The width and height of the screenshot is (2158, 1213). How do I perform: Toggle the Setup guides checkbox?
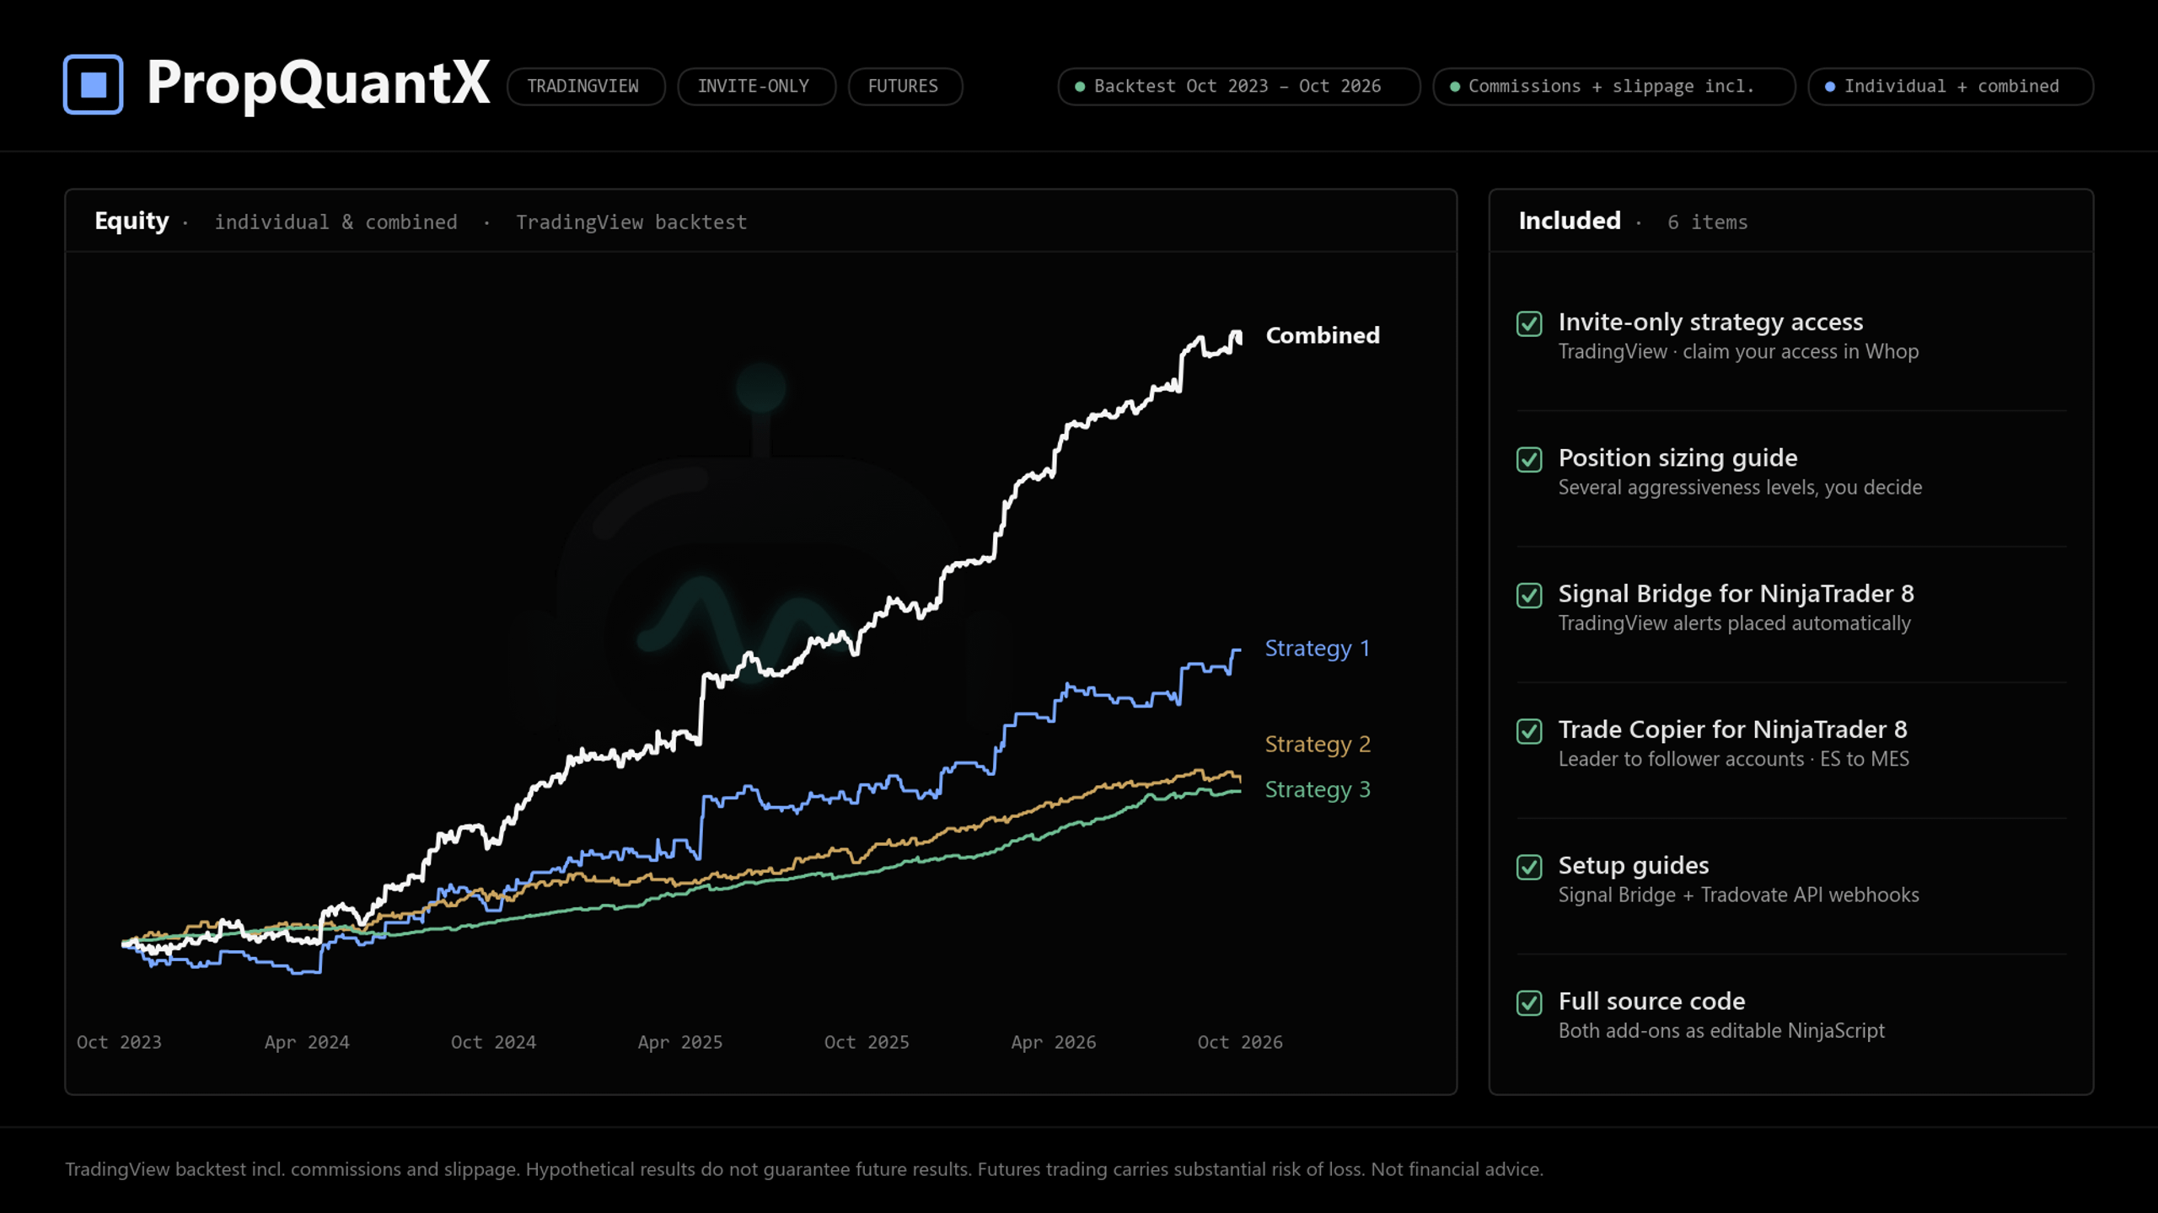click(1529, 867)
